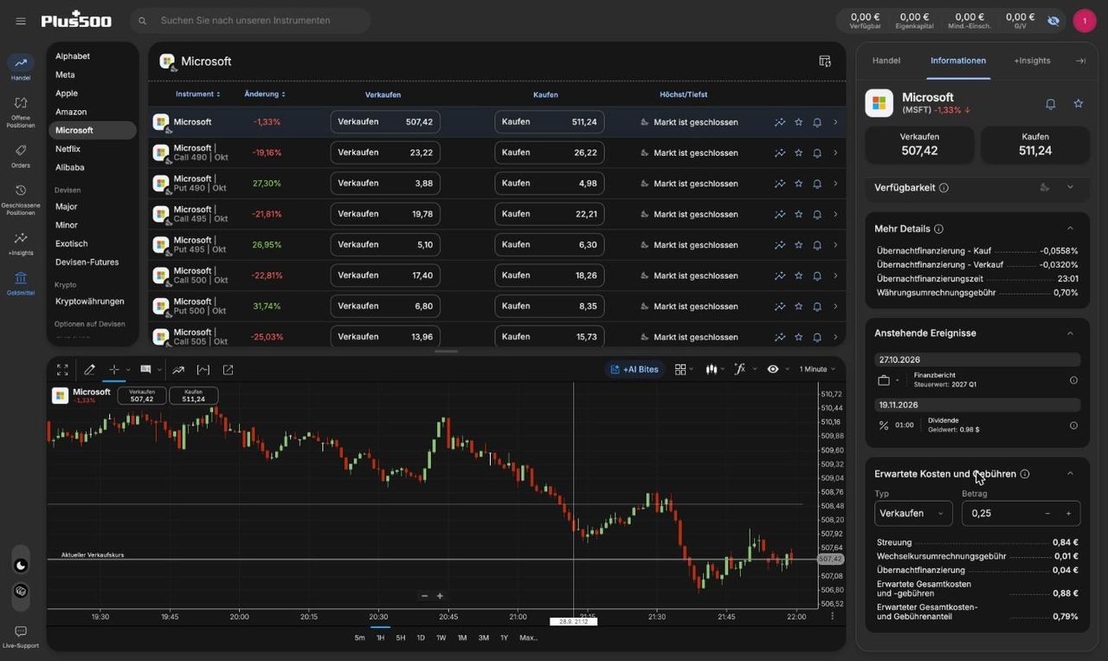Expand the Verfügbarkeit section

(1070, 187)
